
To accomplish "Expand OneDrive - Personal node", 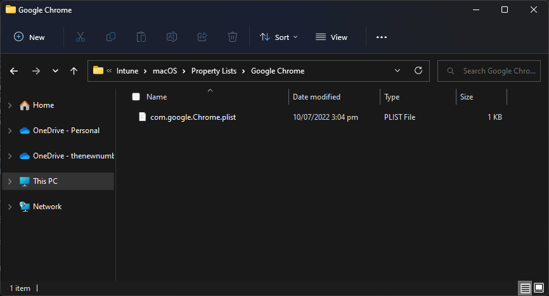I will pyautogui.click(x=10, y=131).
